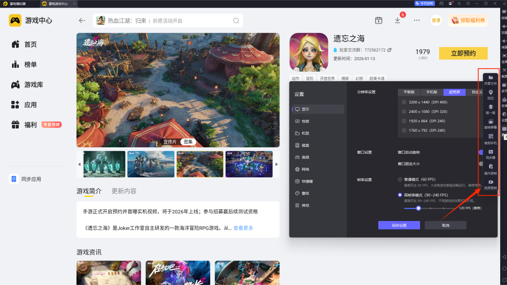Choose 高帧率模式 (90~240 FPS) option
507x285 pixels.
400,195
